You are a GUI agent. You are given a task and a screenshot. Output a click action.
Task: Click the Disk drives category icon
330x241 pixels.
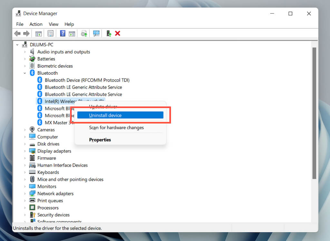pos(32,144)
